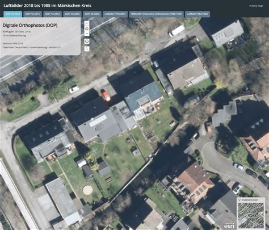Open WMS NW Historische Orthophotos 1988-1995 tab
This screenshot has width=269, height=230.
pos(156,14)
